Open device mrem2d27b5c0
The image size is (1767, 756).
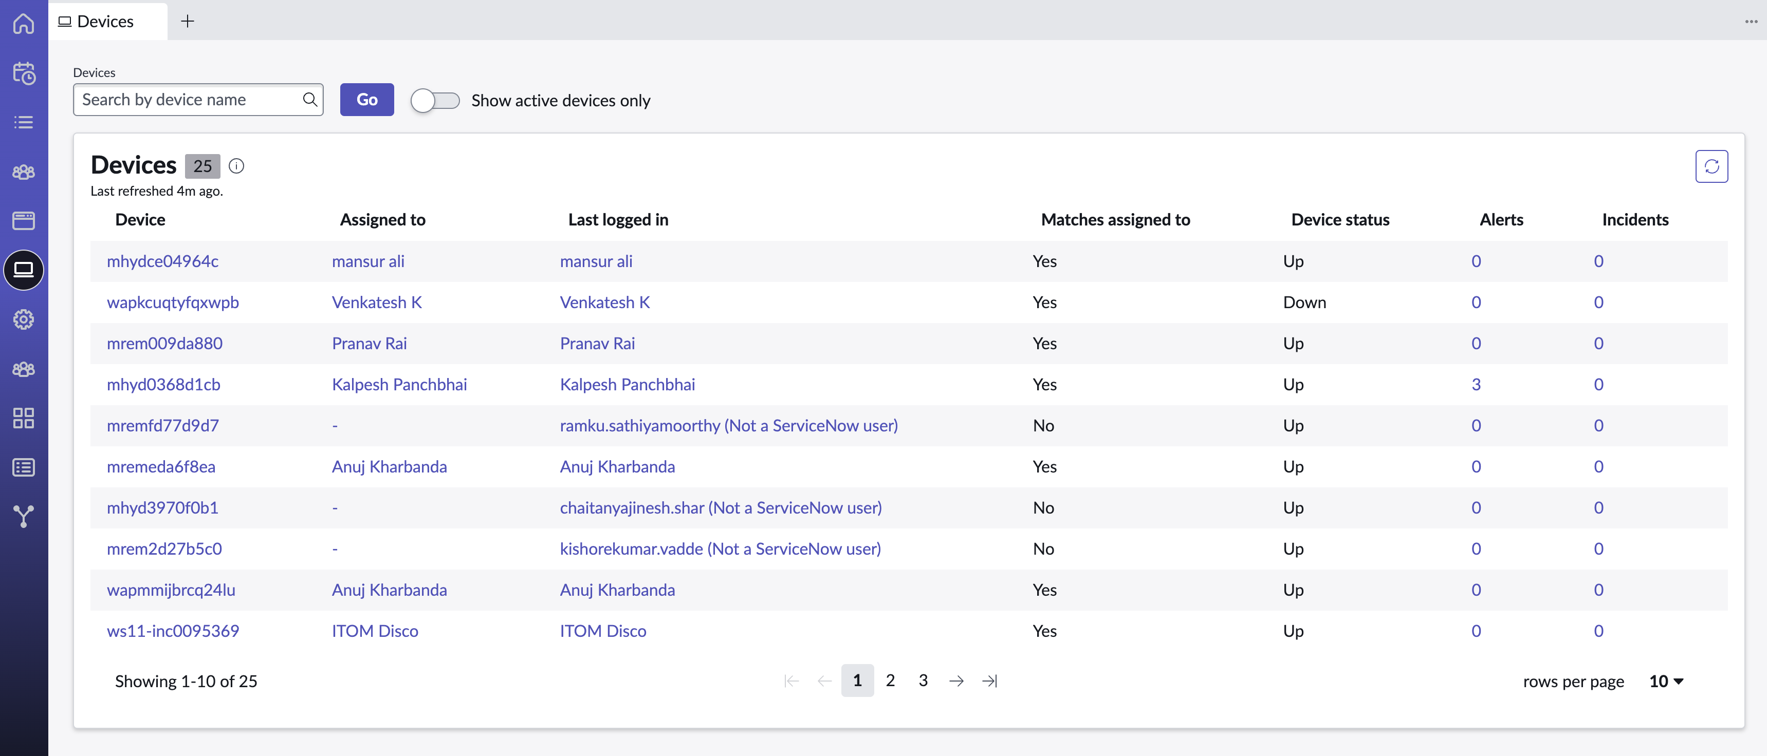[164, 549]
